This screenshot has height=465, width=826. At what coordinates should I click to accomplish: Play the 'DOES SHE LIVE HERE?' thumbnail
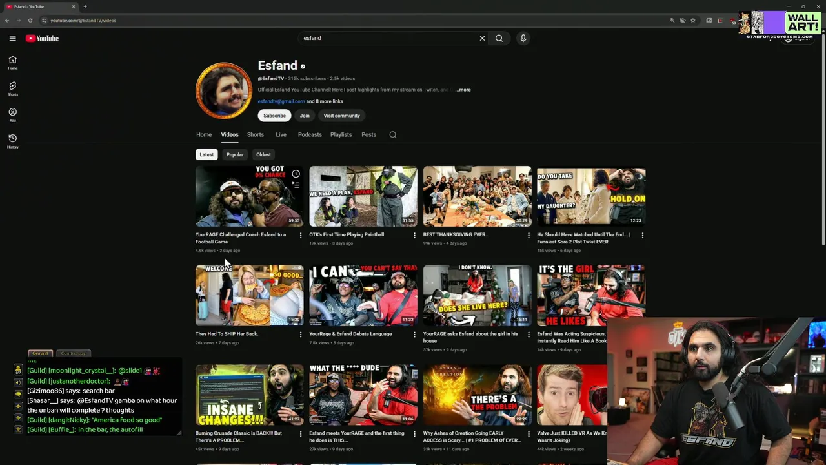pos(477,295)
